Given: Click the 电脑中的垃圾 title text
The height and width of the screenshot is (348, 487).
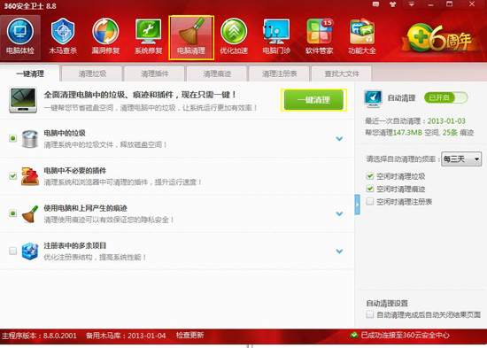Looking at the screenshot, I should (65, 133).
